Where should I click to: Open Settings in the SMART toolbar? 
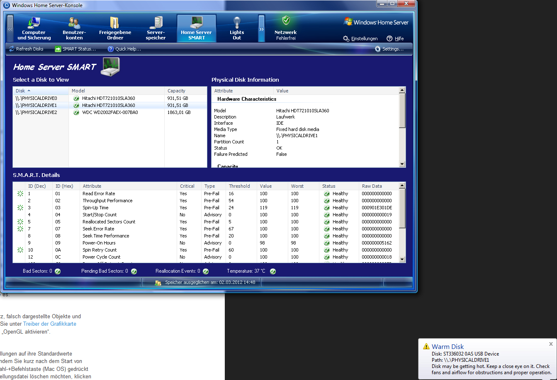(389, 49)
